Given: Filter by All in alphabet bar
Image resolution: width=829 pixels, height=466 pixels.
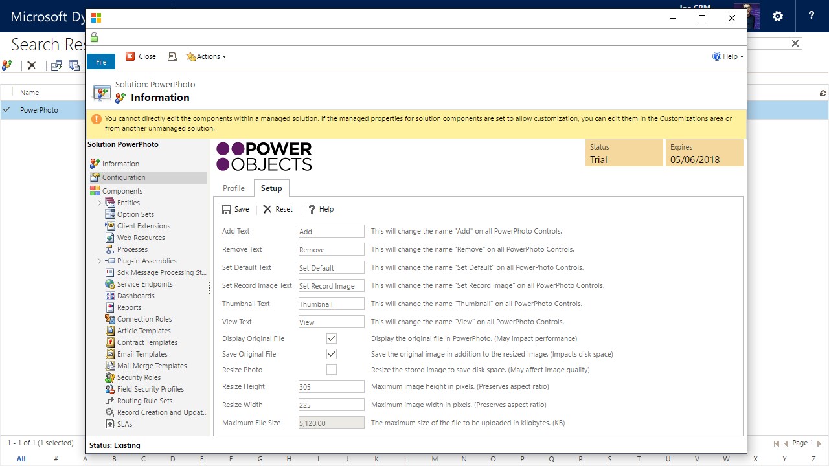Looking at the screenshot, I should 21,459.
